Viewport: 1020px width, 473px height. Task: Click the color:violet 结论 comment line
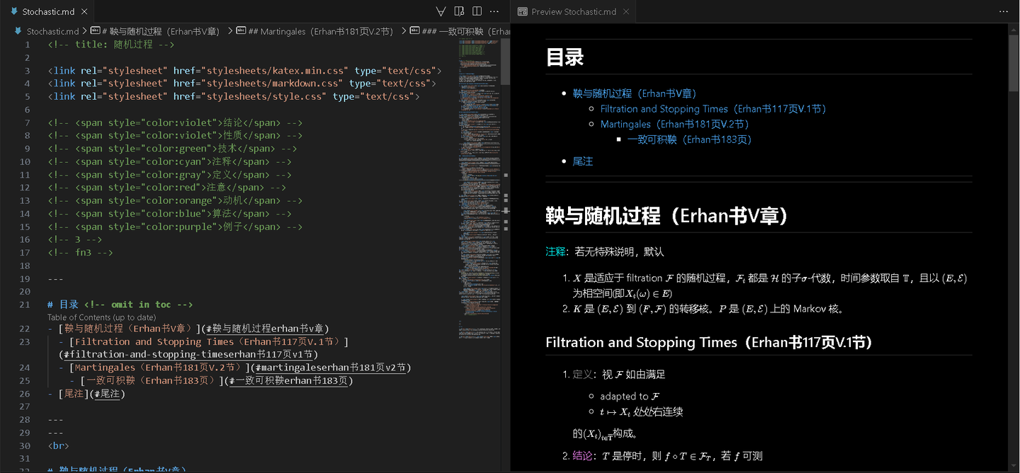175,122
